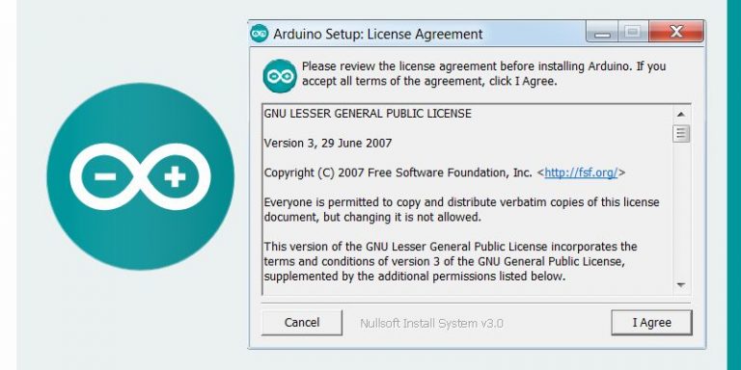The height and width of the screenshot is (370, 741).
Task: Click the GNU LESSER GENERAL PUBLIC LICENSE heading
Action: tap(368, 114)
